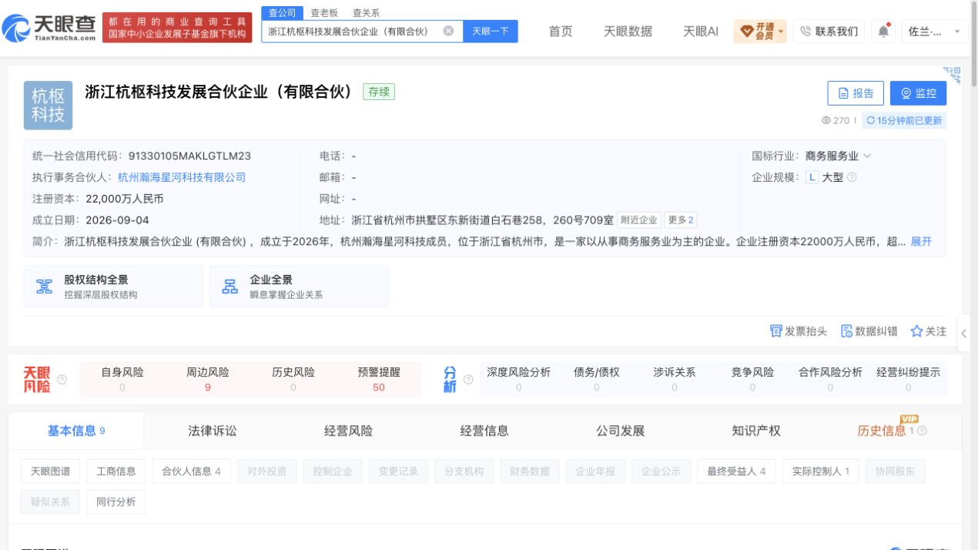This screenshot has height=550, width=978.
Task: Select 天眼图谱 sub-section chip
Action: pyautogui.click(x=50, y=471)
